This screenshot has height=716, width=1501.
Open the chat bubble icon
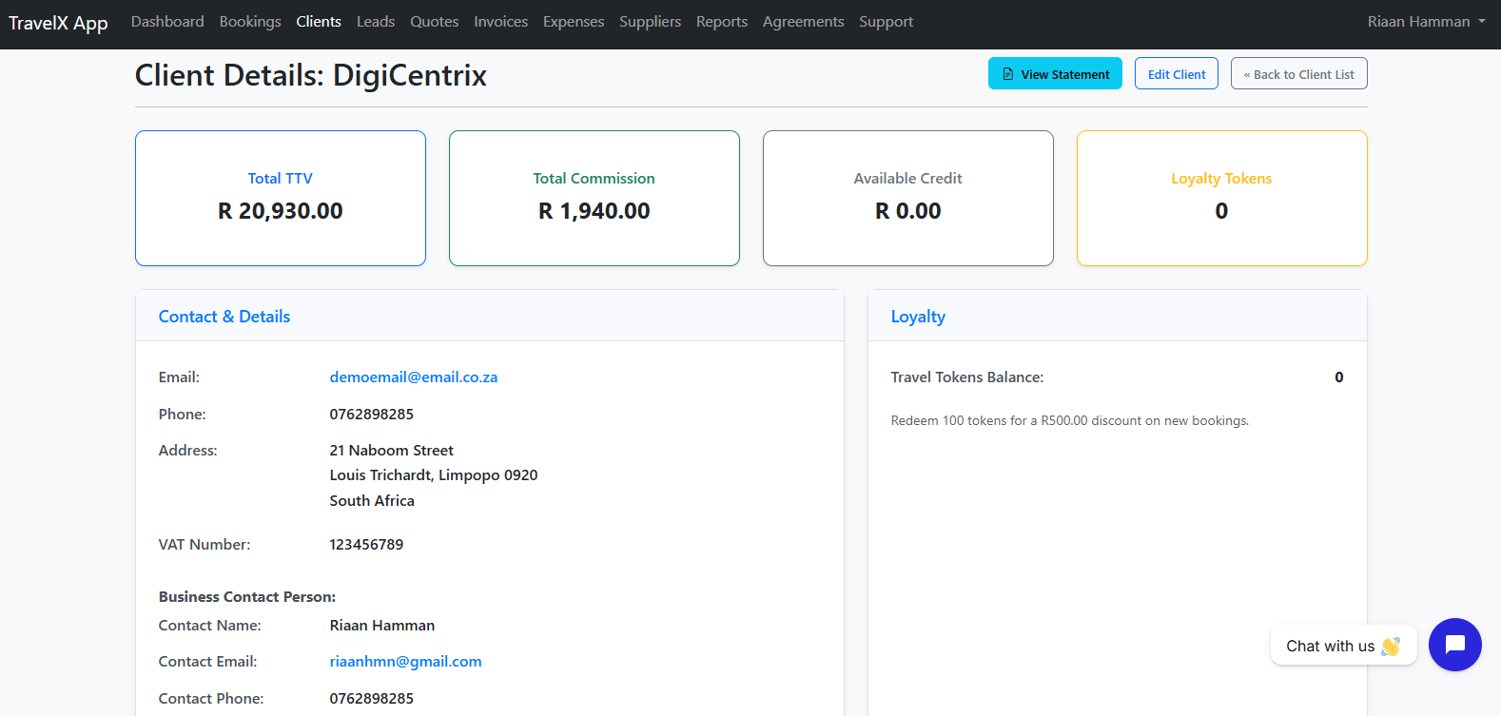(1454, 645)
